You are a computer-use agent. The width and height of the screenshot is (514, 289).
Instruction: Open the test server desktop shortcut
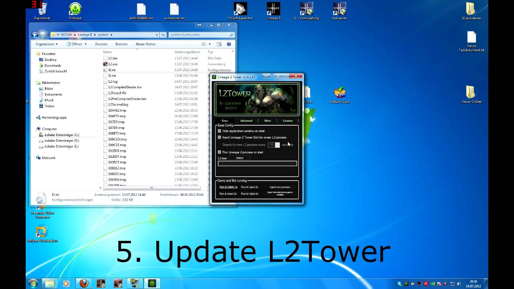click(339, 11)
